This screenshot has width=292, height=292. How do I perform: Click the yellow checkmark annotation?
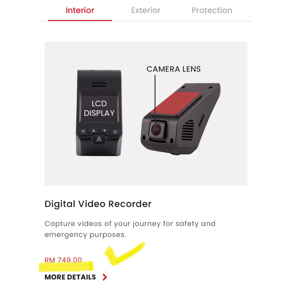point(124,254)
